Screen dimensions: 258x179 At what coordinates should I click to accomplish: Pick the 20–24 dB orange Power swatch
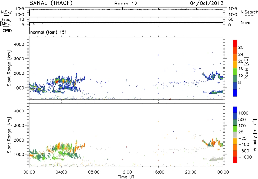tap(235, 58)
